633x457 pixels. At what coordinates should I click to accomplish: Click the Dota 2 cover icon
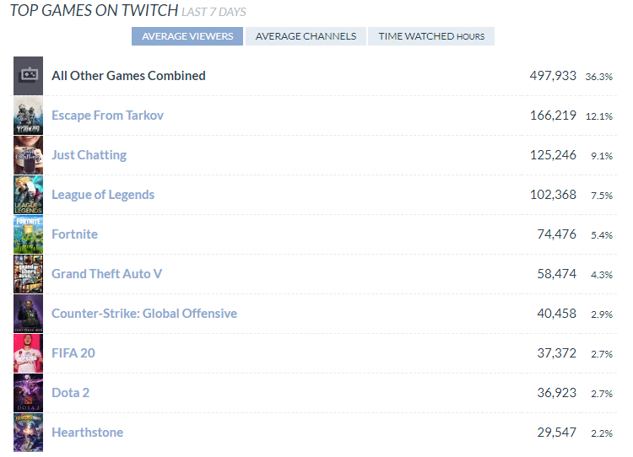click(28, 393)
